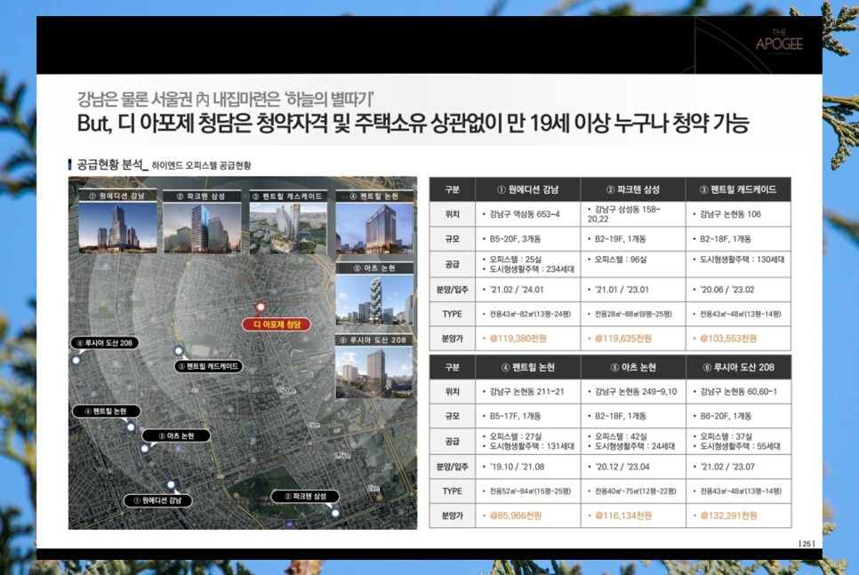The image size is (859, 575).
Task: Click the cell B5~17F, 1개동
Action: [527, 416]
